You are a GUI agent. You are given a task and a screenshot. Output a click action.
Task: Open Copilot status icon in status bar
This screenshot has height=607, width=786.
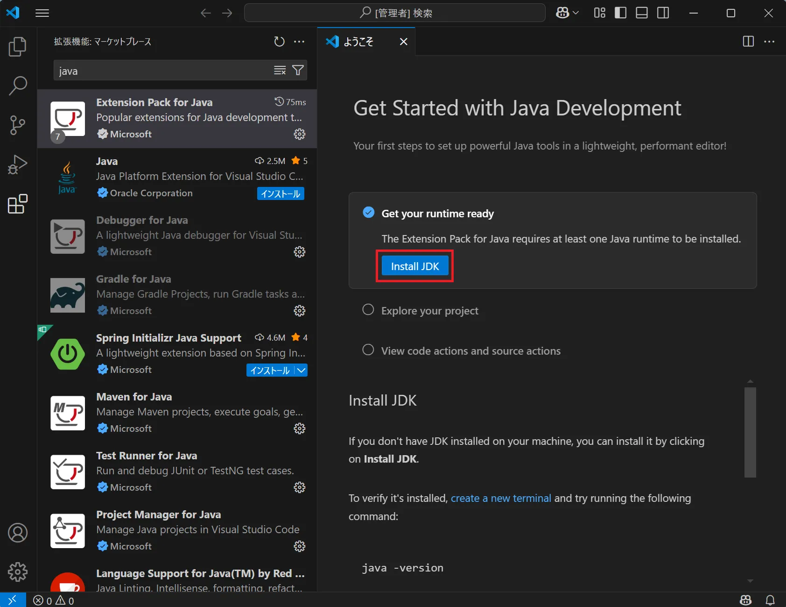pyautogui.click(x=746, y=600)
